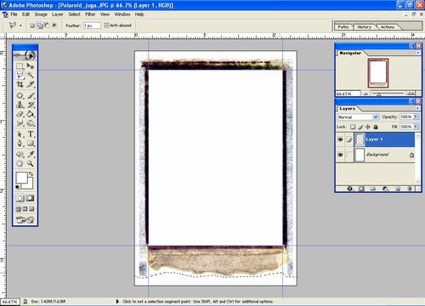This screenshot has height=306, width=425.
Task: Select the Pen tool
Action: pos(20,143)
